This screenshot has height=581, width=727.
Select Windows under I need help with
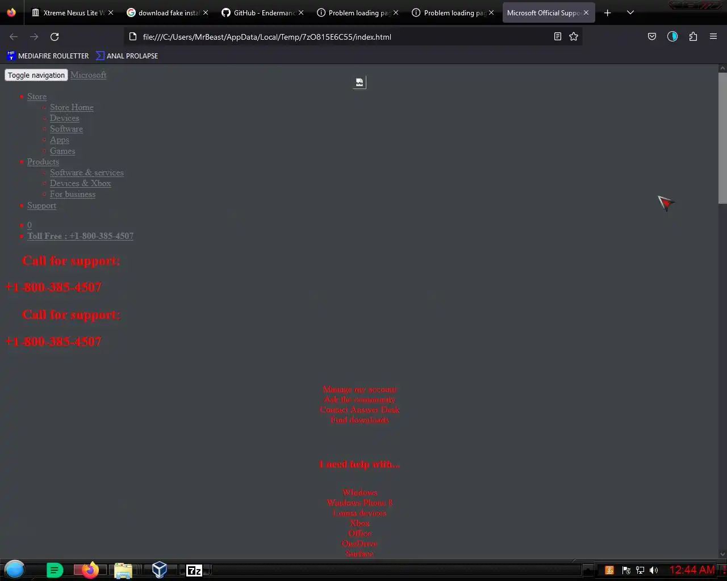pos(360,492)
